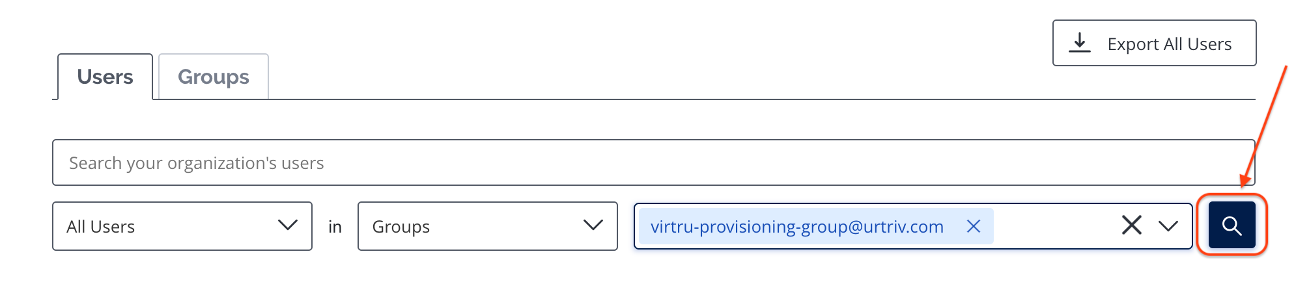1309x295 pixels.
Task: Focus the Search your organization's users field
Action: 653,162
